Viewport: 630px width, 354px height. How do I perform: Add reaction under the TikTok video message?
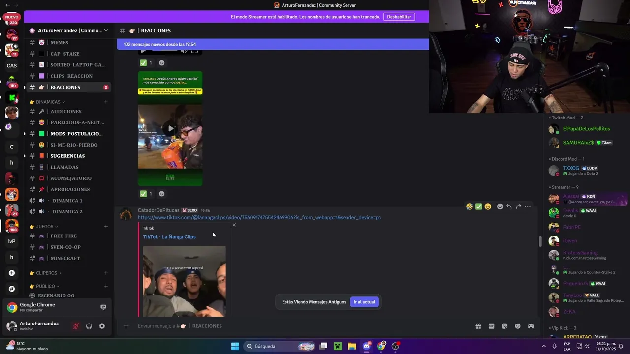pyautogui.click(x=161, y=194)
